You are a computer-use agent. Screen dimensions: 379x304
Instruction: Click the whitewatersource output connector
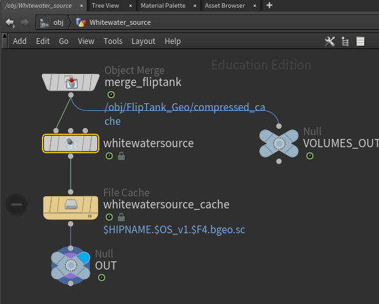(71, 156)
